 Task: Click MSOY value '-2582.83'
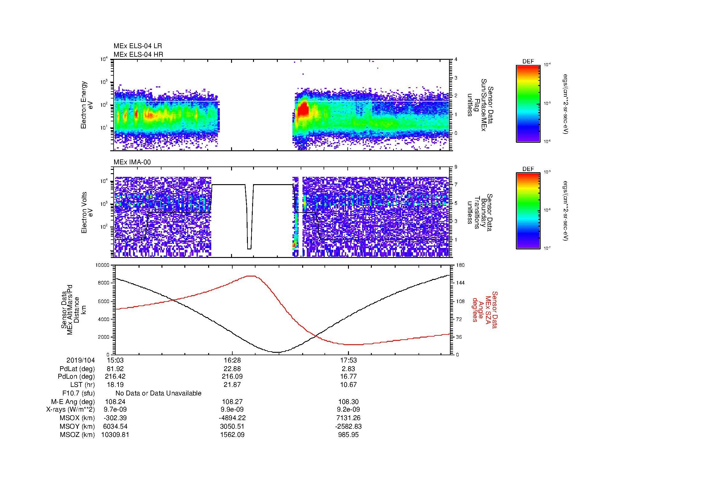pos(349,426)
